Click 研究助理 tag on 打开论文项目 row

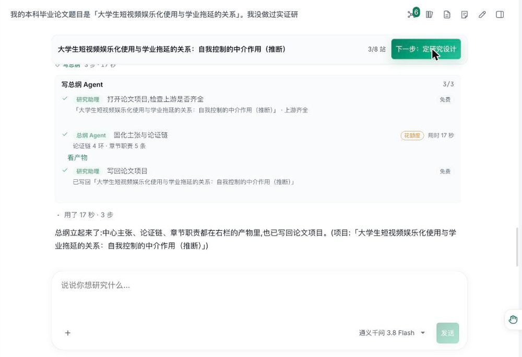coord(88,100)
